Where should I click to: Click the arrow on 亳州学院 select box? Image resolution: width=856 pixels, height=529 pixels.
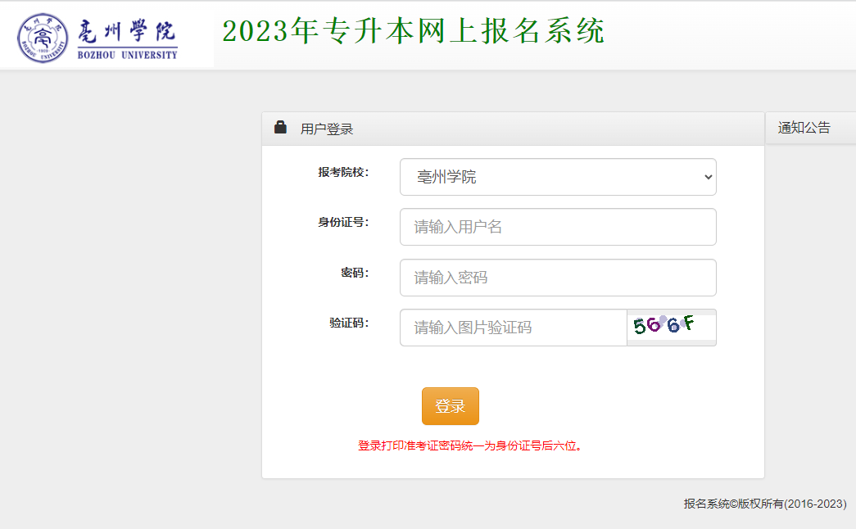click(708, 177)
